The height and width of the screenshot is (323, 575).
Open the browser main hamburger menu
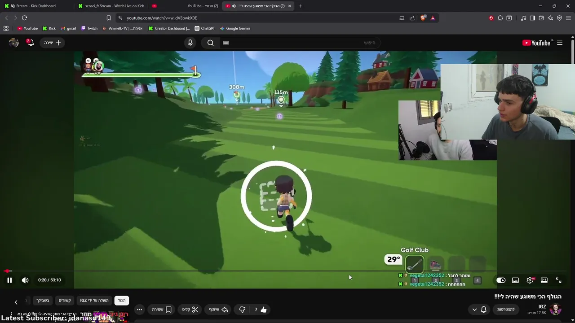[x=568, y=18]
